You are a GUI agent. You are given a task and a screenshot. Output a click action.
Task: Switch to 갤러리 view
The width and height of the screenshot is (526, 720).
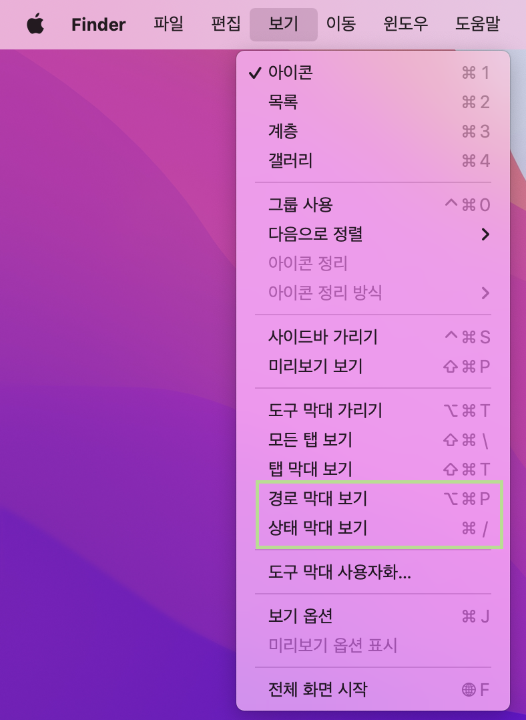(x=372, y=161)
